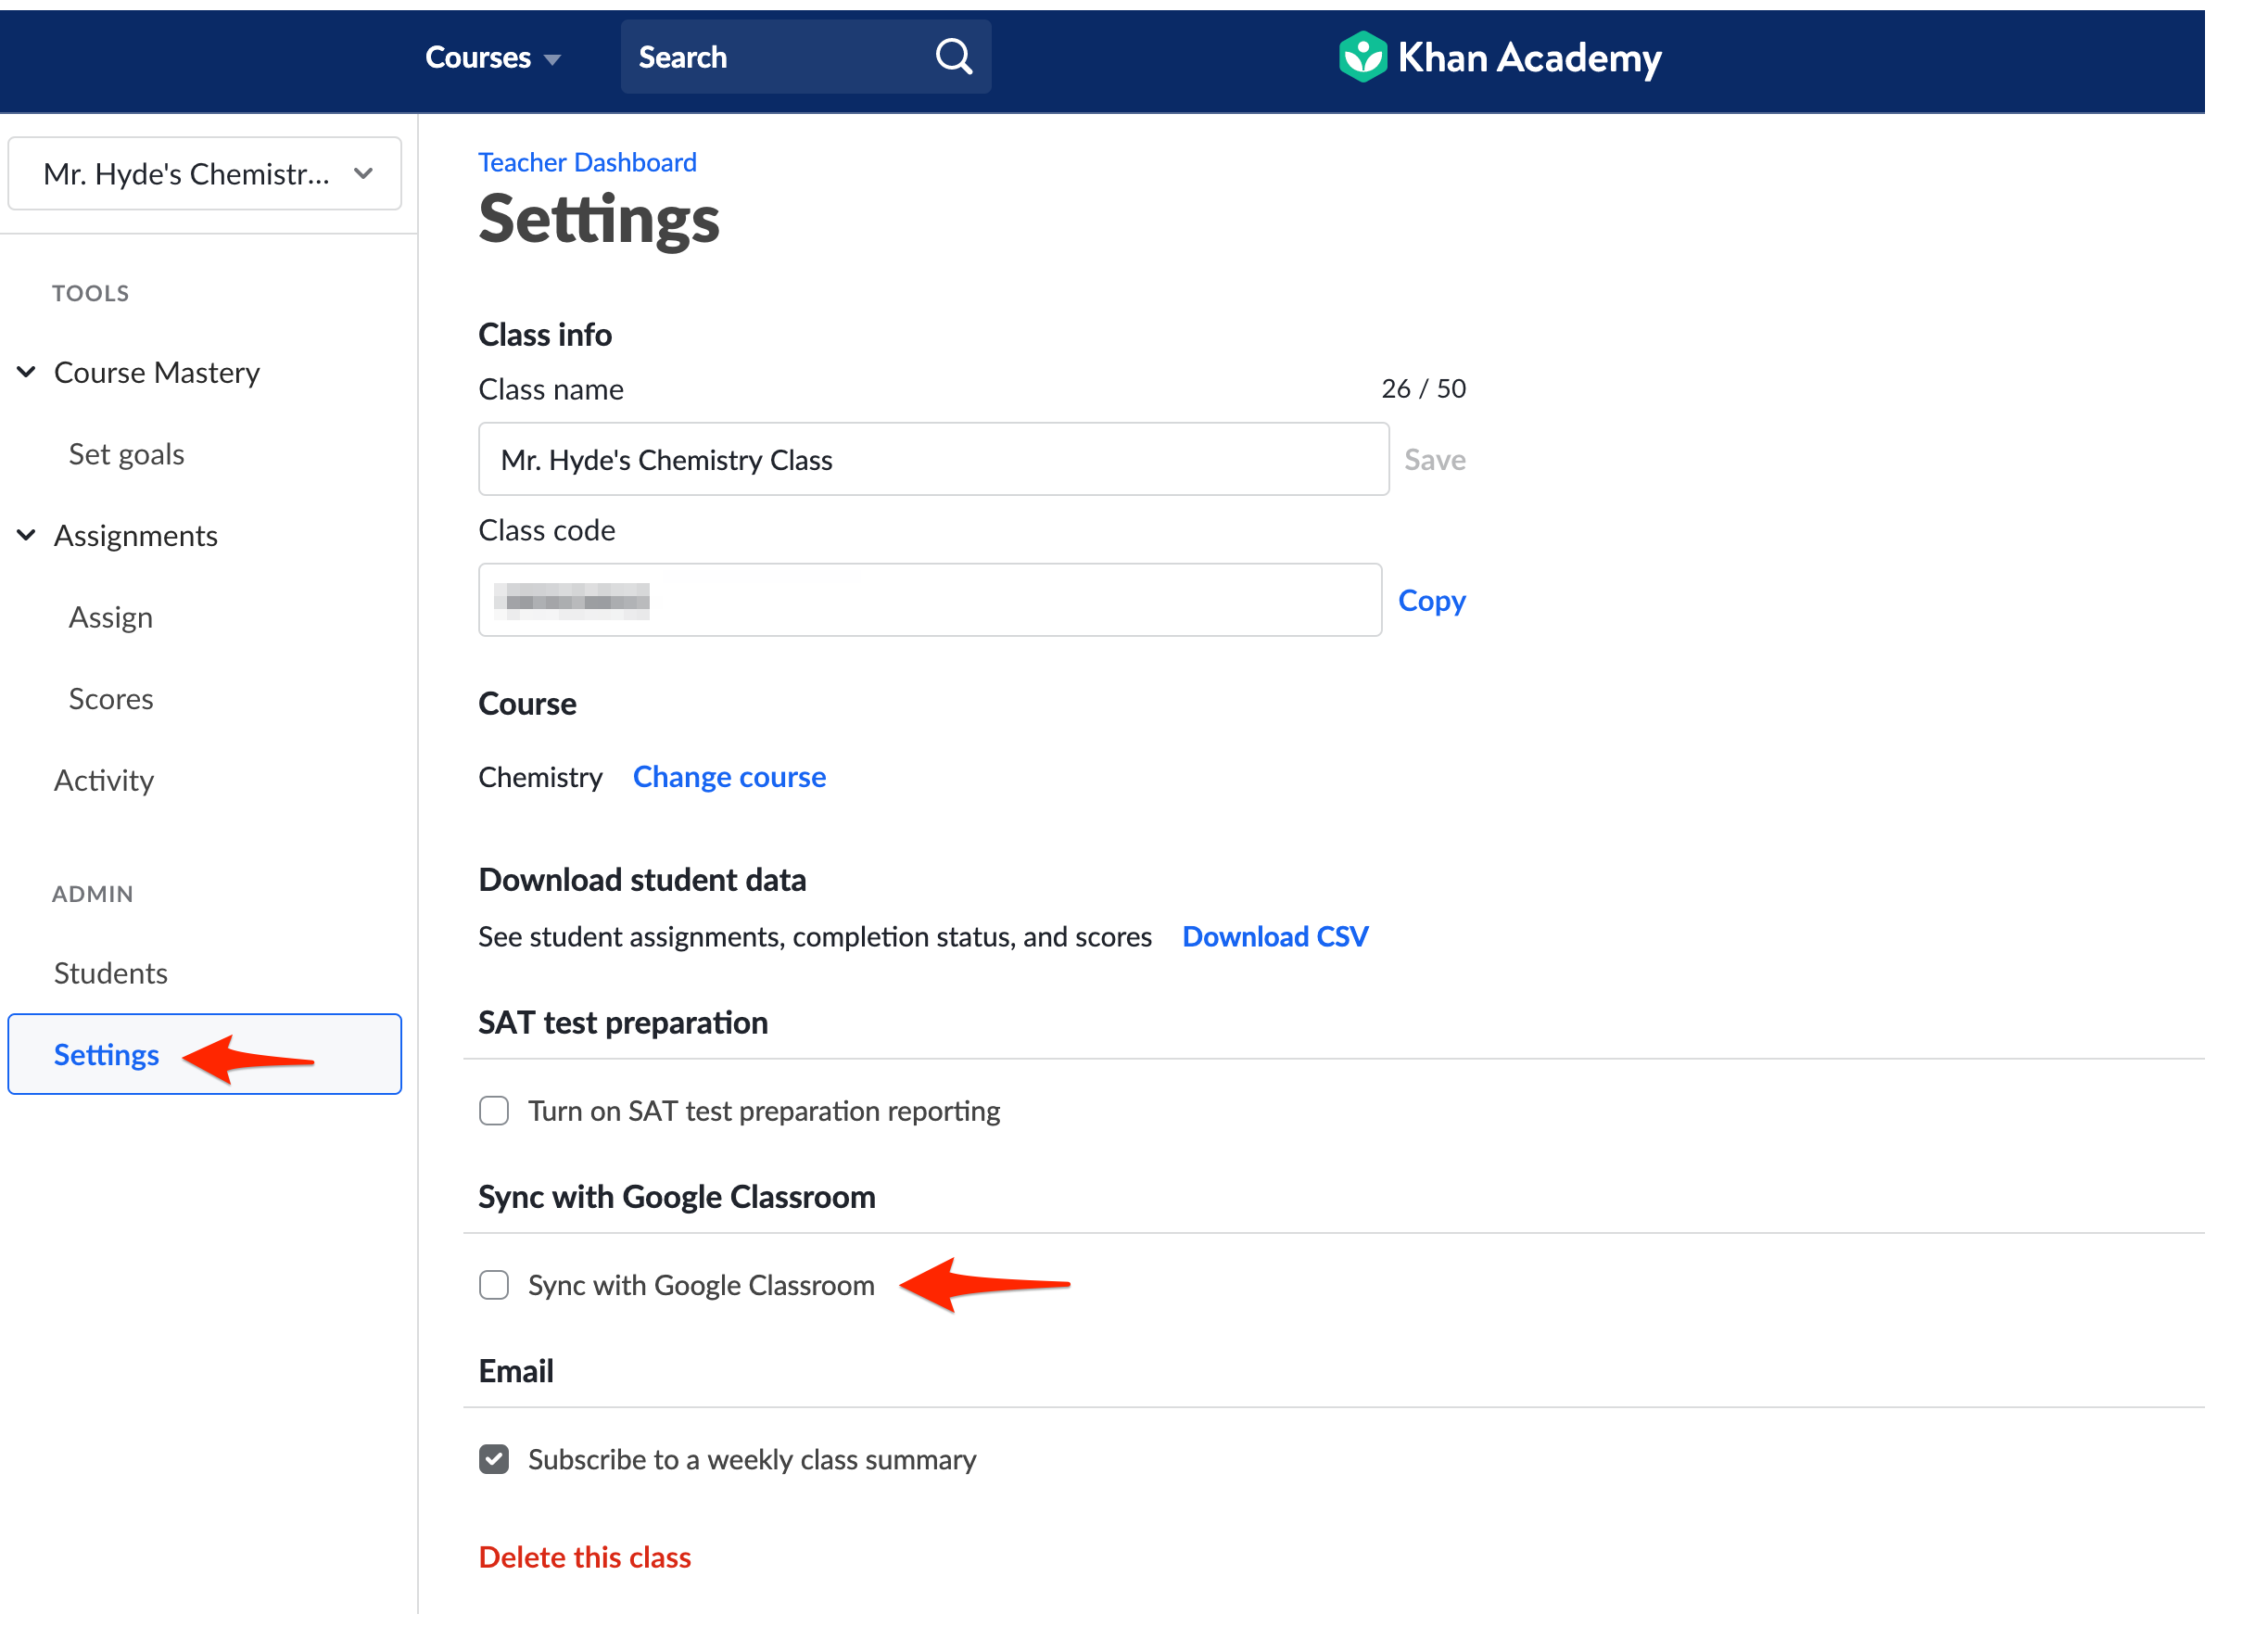Click the Search input field
Screen dimensions: 2243x1652
(x=805, y=57)
